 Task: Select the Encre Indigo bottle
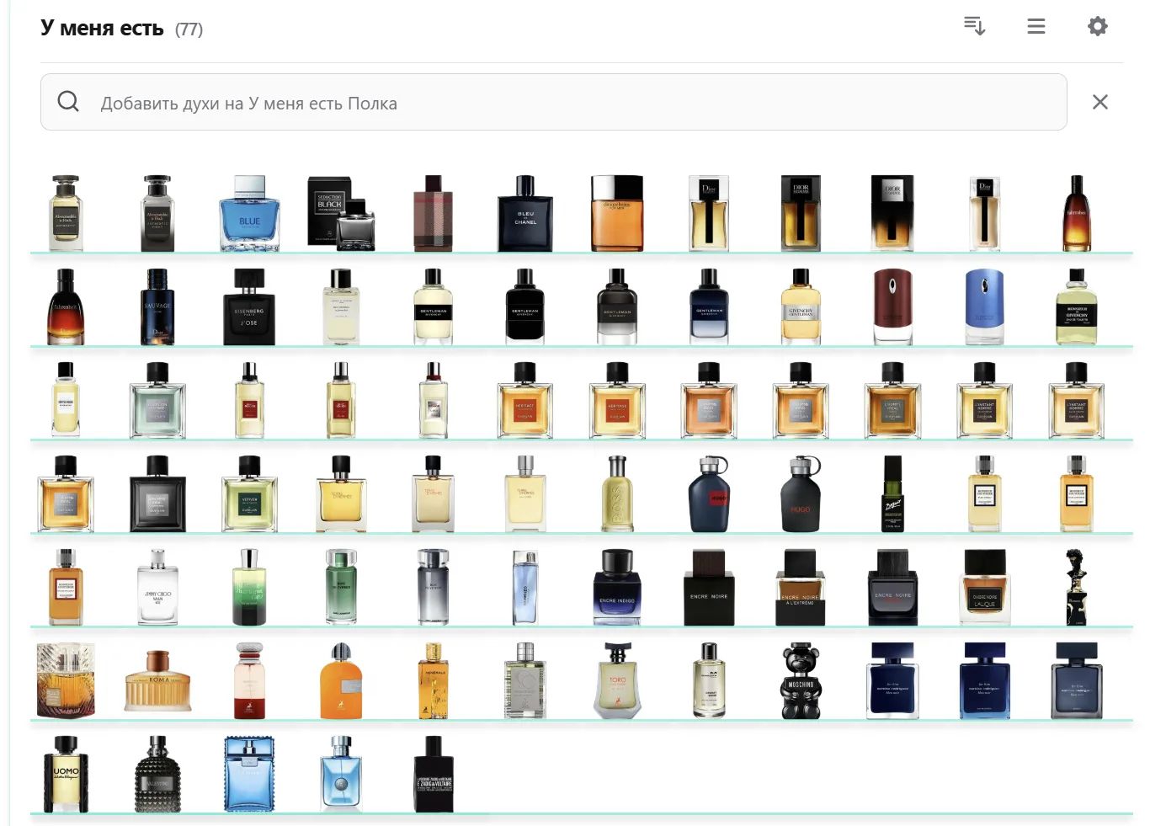(617, 587)
